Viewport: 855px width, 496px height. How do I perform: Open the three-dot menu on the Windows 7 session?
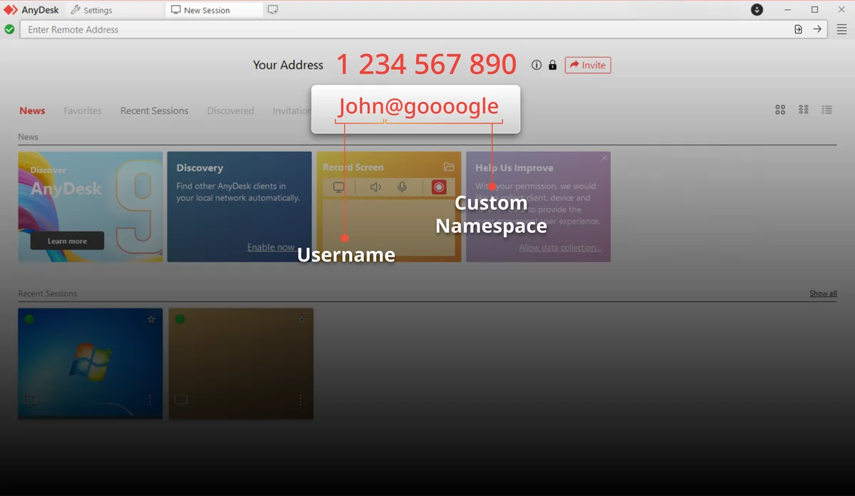click(x=150, y=400)
